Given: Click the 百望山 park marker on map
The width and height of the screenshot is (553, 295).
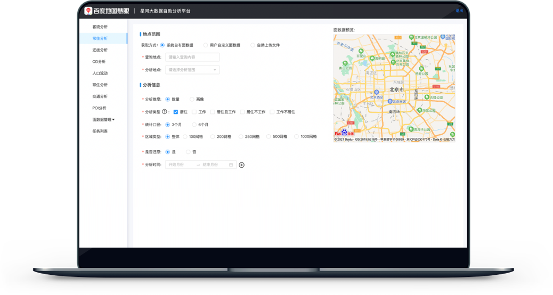Looking at the screenshot, I should [x=361, y=51].
